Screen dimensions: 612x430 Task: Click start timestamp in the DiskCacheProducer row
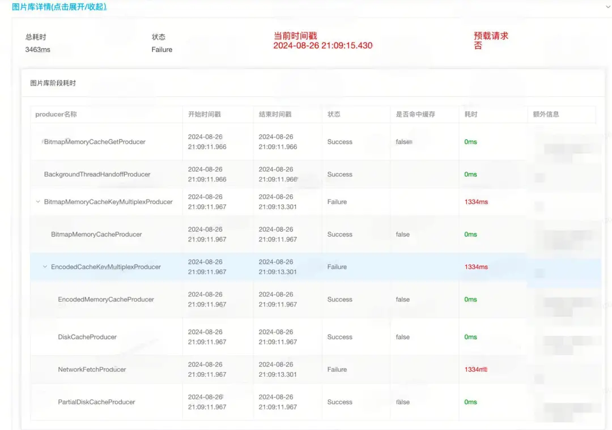[x=207, y=337]
